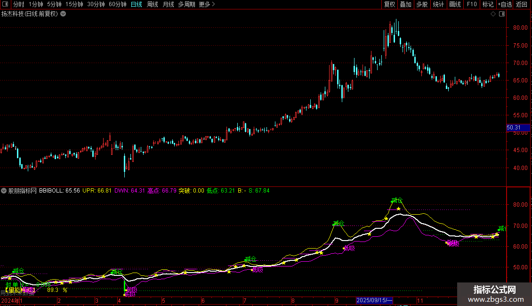Switch to 日线 daily chart

pyautogui.click(x=137, y=4)
